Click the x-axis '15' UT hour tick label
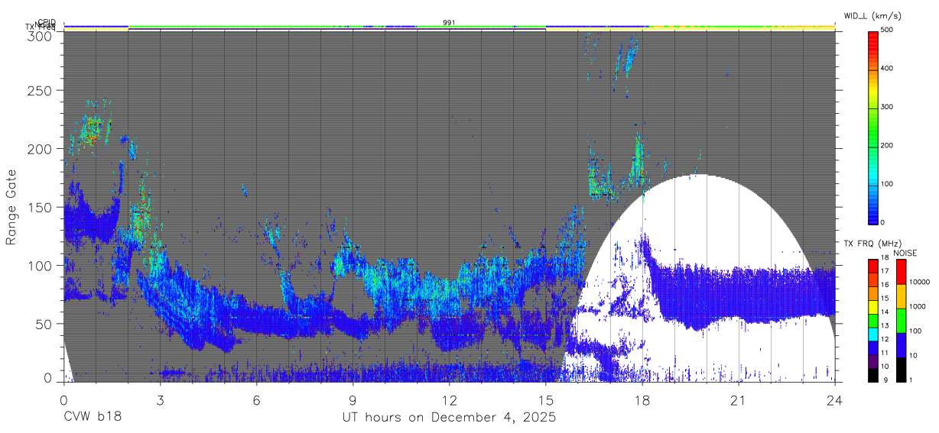939x433 pixels. click(546, 400)
